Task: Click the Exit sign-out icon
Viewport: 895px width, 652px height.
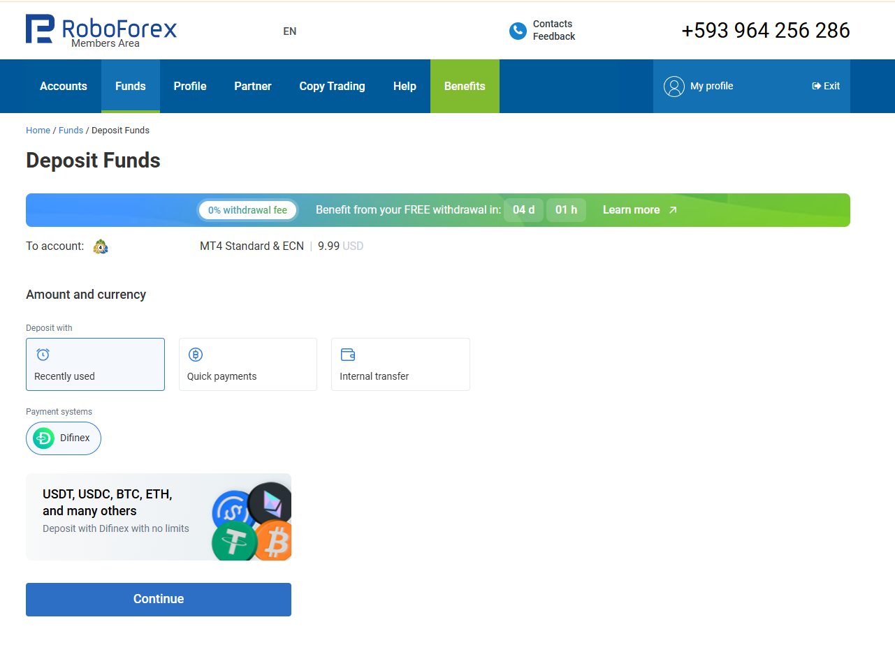Action: pos(816,86)
